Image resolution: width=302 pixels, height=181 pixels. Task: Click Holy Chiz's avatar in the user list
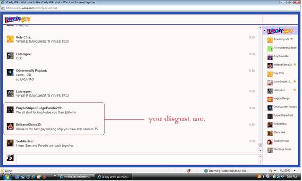pos(270,74)
